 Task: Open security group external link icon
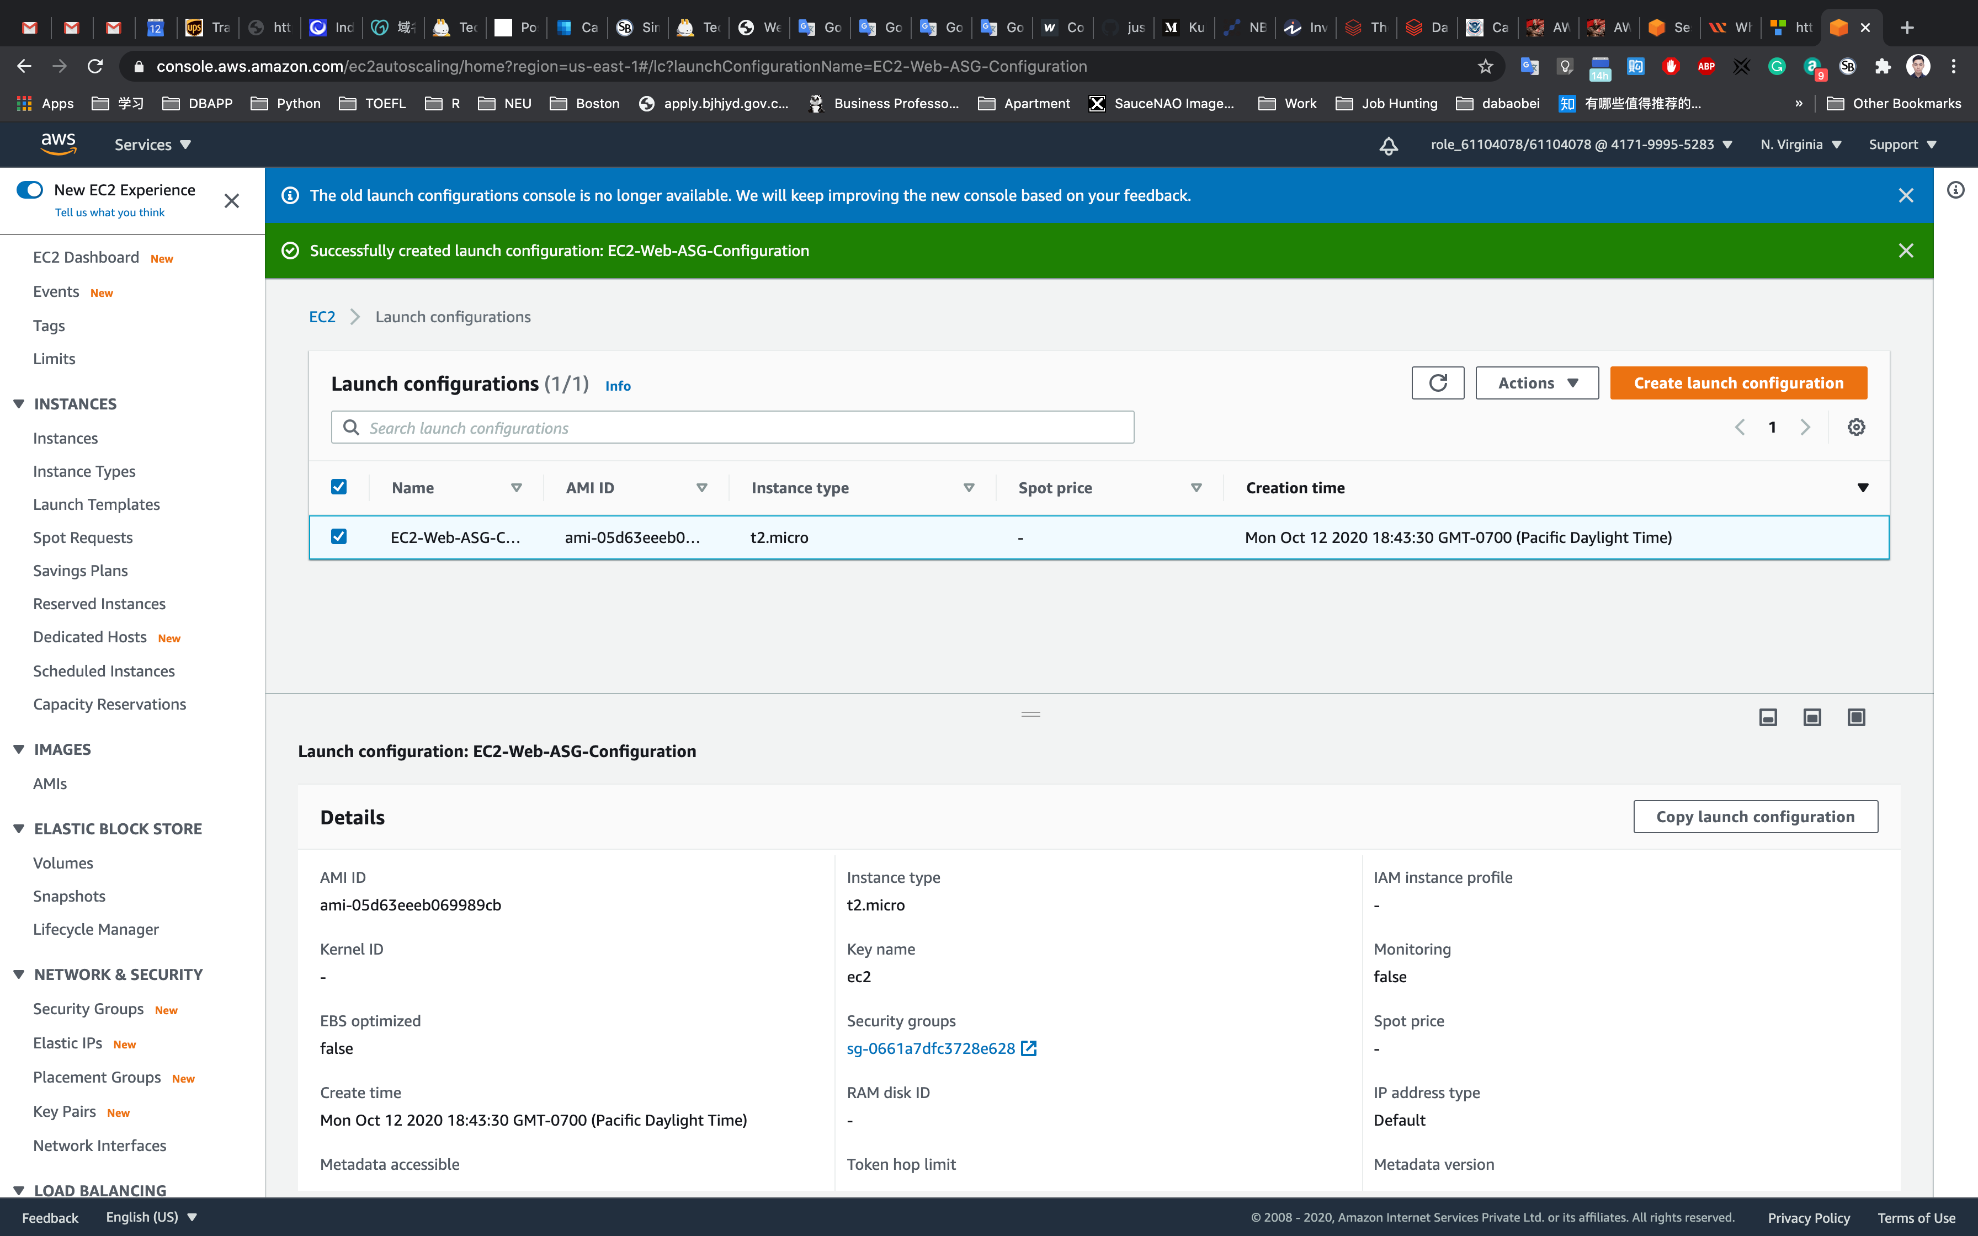(x=1029, y=1048)
